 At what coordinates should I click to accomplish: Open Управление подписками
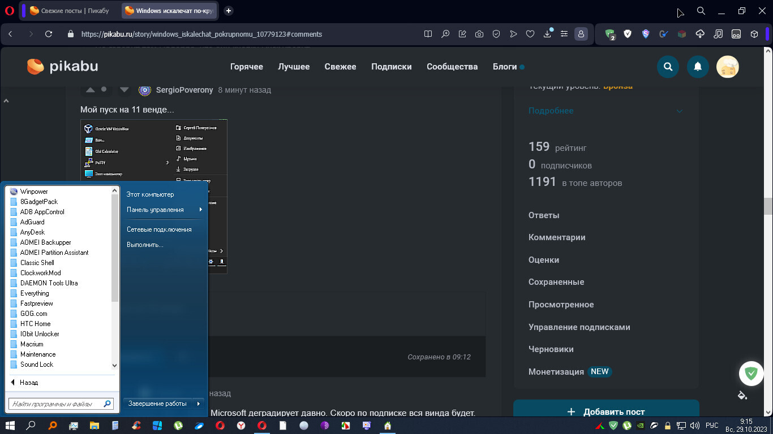(x=579, y=327)
